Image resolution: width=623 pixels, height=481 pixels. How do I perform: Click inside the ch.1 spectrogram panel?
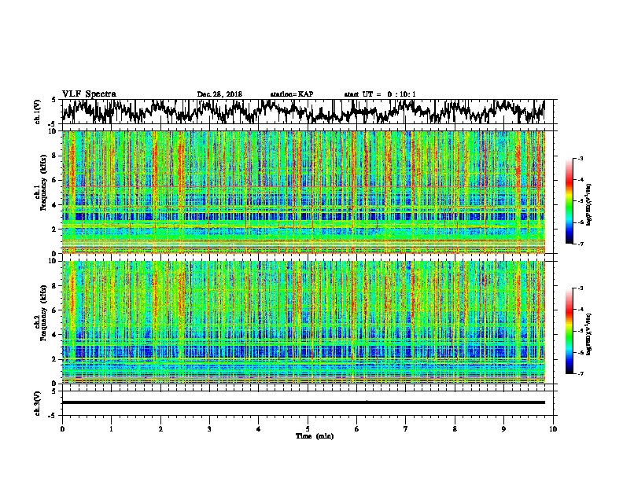pos(303,192)
